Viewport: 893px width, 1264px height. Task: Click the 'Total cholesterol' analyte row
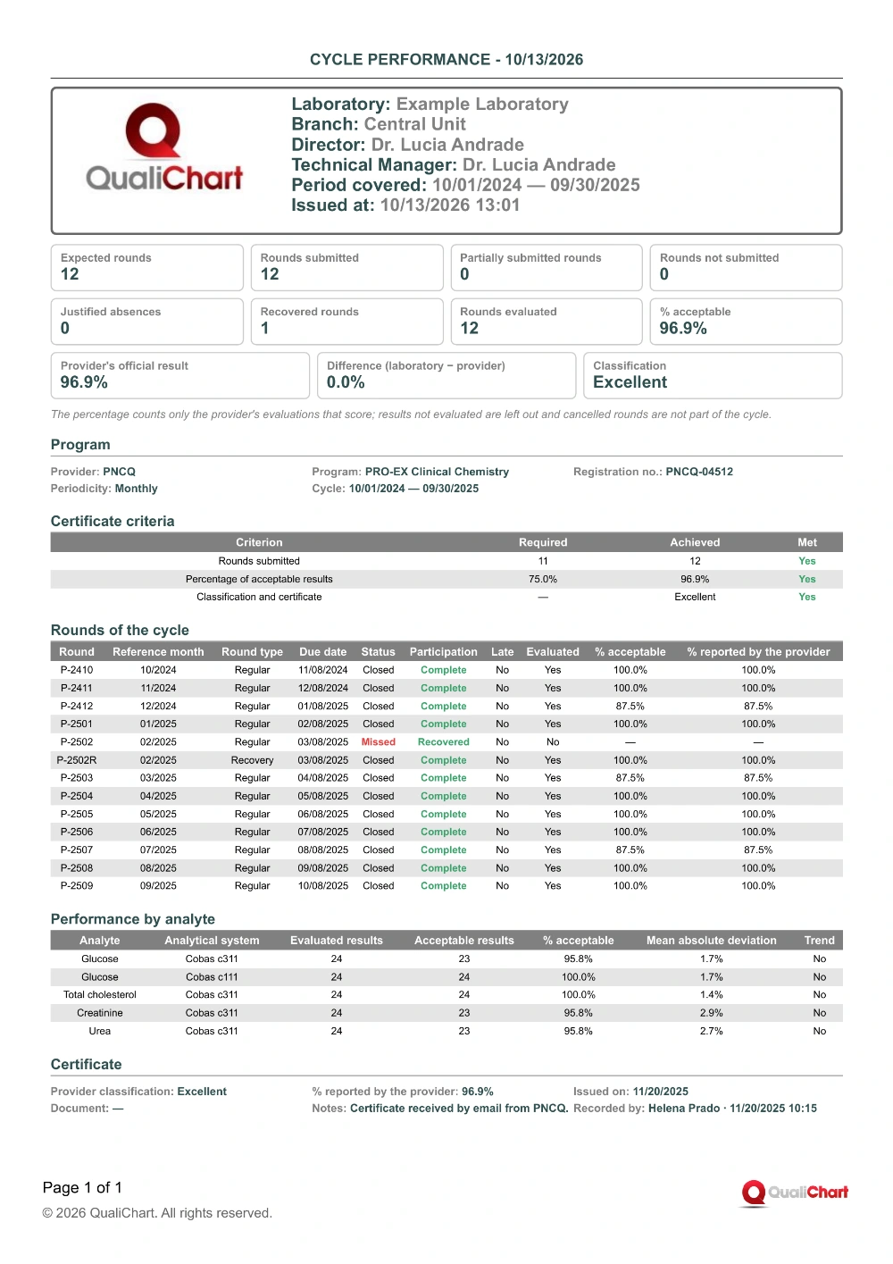click(446, 995)
